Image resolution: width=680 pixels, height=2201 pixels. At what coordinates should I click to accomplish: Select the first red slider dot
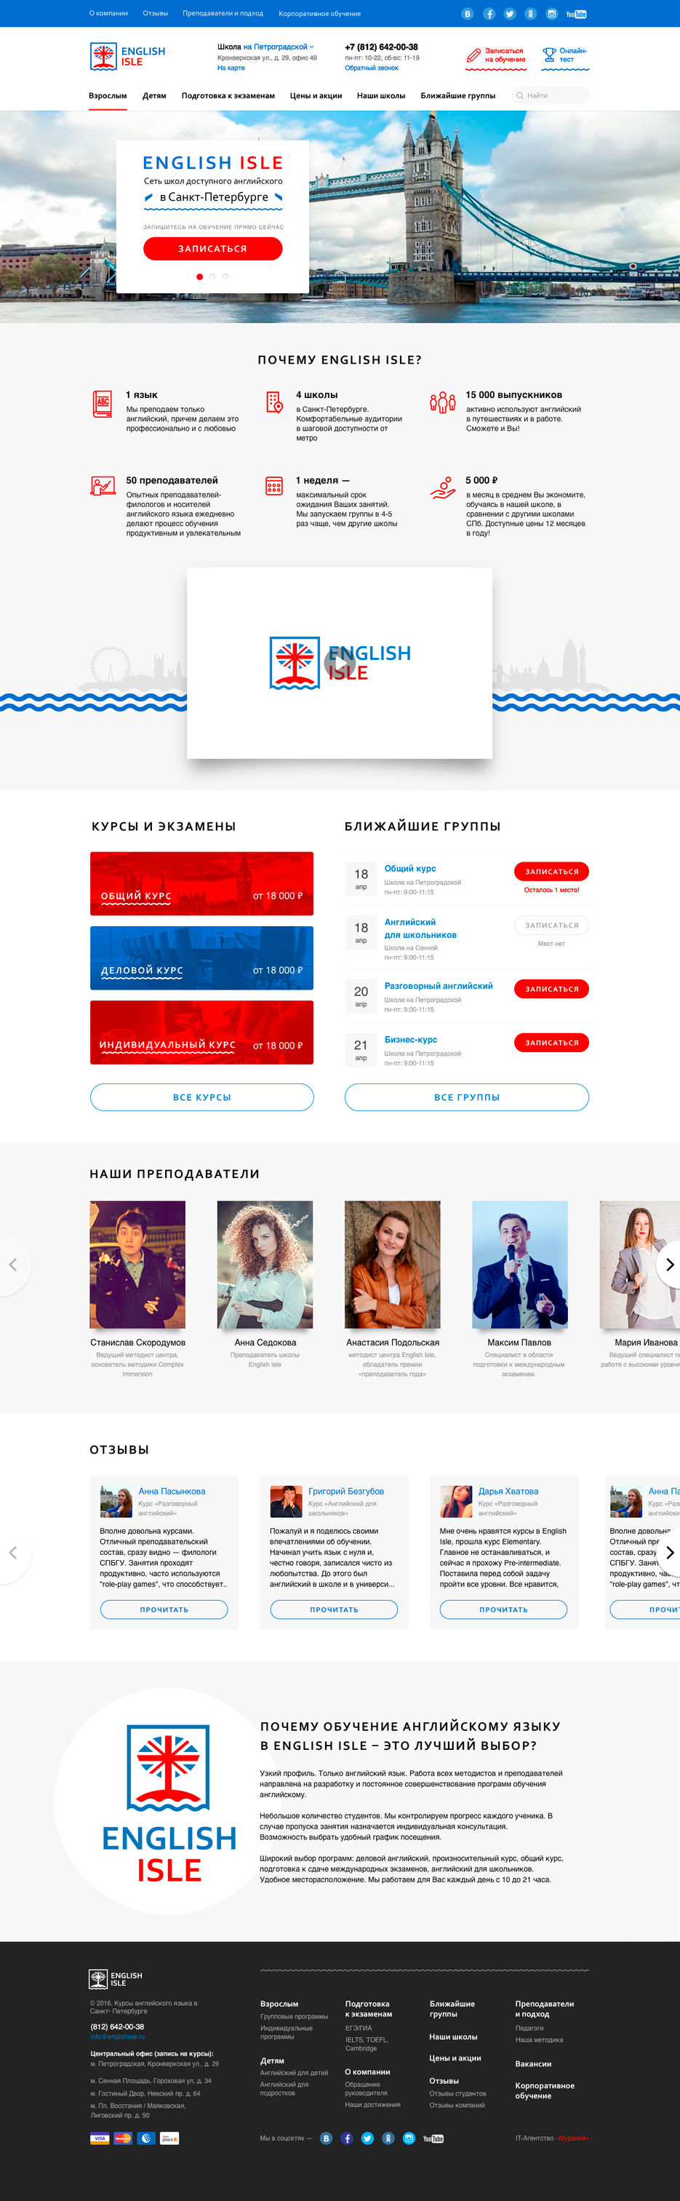coord(200,276)
